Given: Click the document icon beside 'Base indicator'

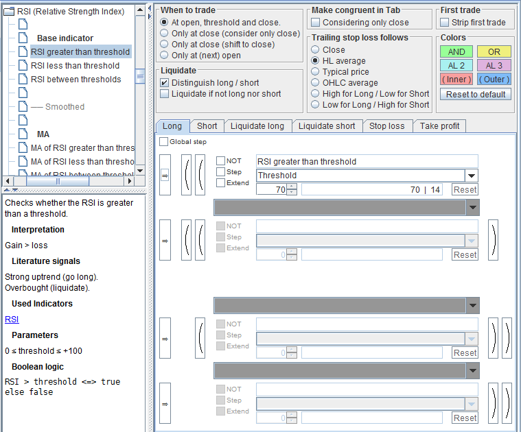Looking at the screenshot, I should pos(23,38).
